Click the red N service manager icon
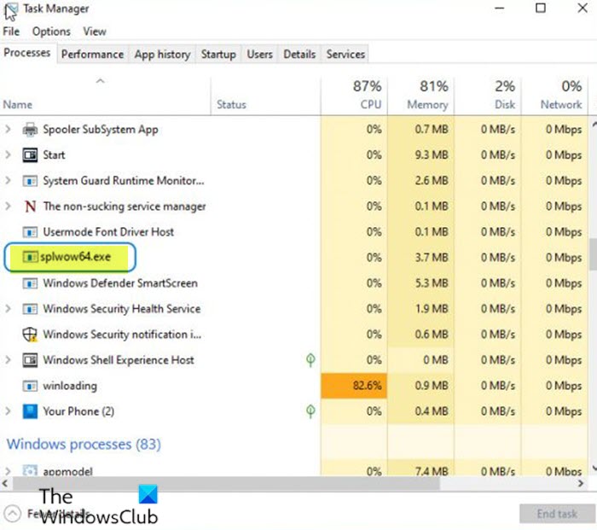 click(x=30, y=207)
